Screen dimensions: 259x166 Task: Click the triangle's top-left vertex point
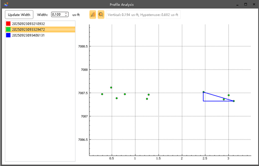coord(203,92)
